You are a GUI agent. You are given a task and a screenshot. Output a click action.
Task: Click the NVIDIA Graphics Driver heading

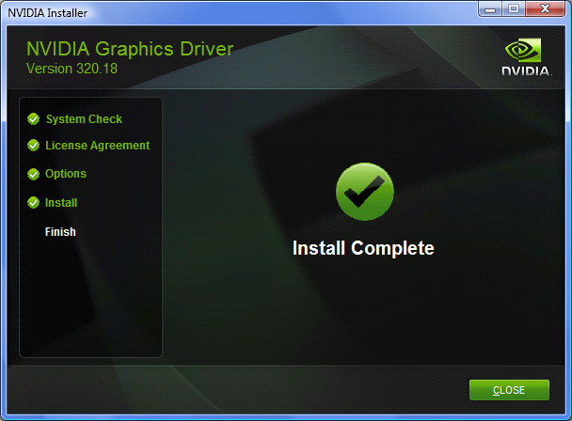tap(130, 49)
